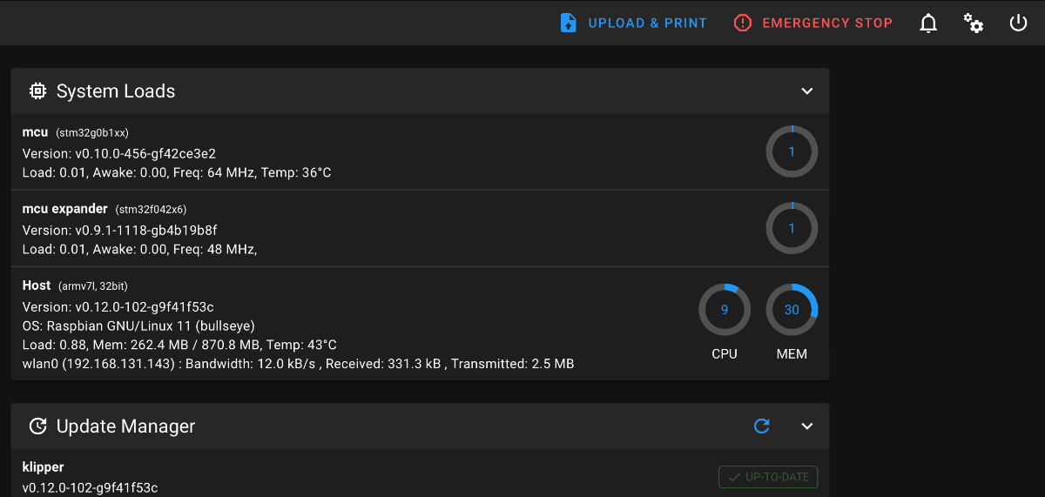The height and width of the screenshot is (497, 1045).
Task: Click the klipper version v0.12.0-102-g9f41f53c link
Action: pyautogui.click(x=90, y=487)
